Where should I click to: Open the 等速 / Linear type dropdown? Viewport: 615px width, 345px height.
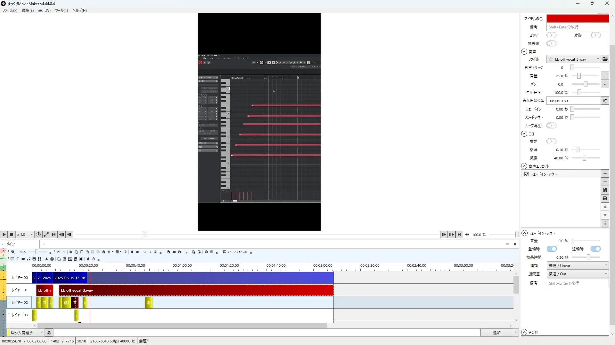pyautogui.click(x=577, y=265)
